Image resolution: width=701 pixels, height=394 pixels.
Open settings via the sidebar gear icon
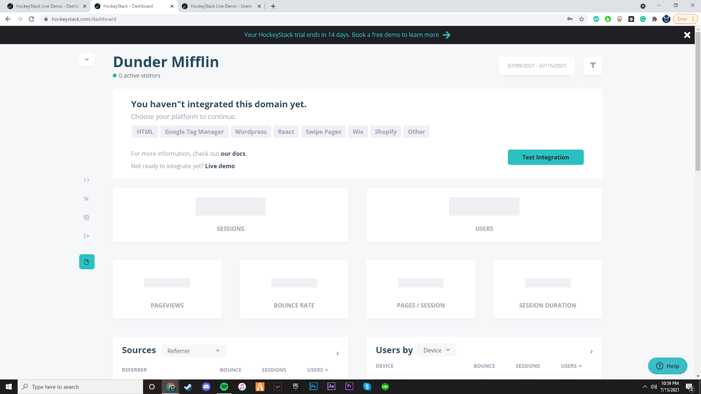tap(87, 218)
